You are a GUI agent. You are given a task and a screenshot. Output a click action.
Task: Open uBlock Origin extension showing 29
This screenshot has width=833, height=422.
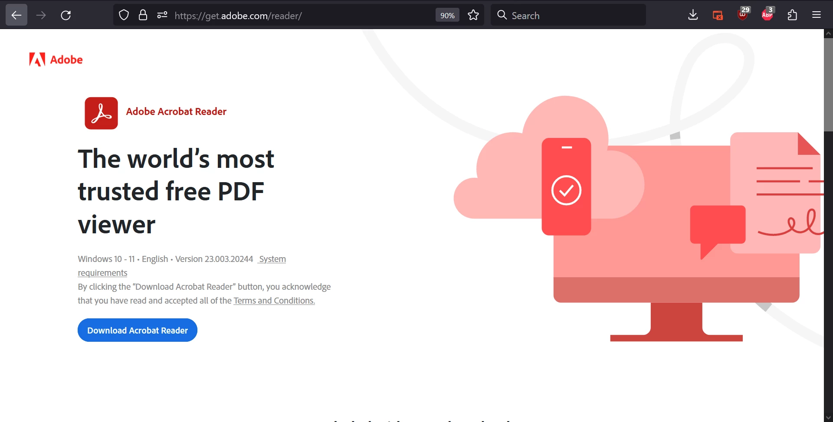(x=743, y=14)
